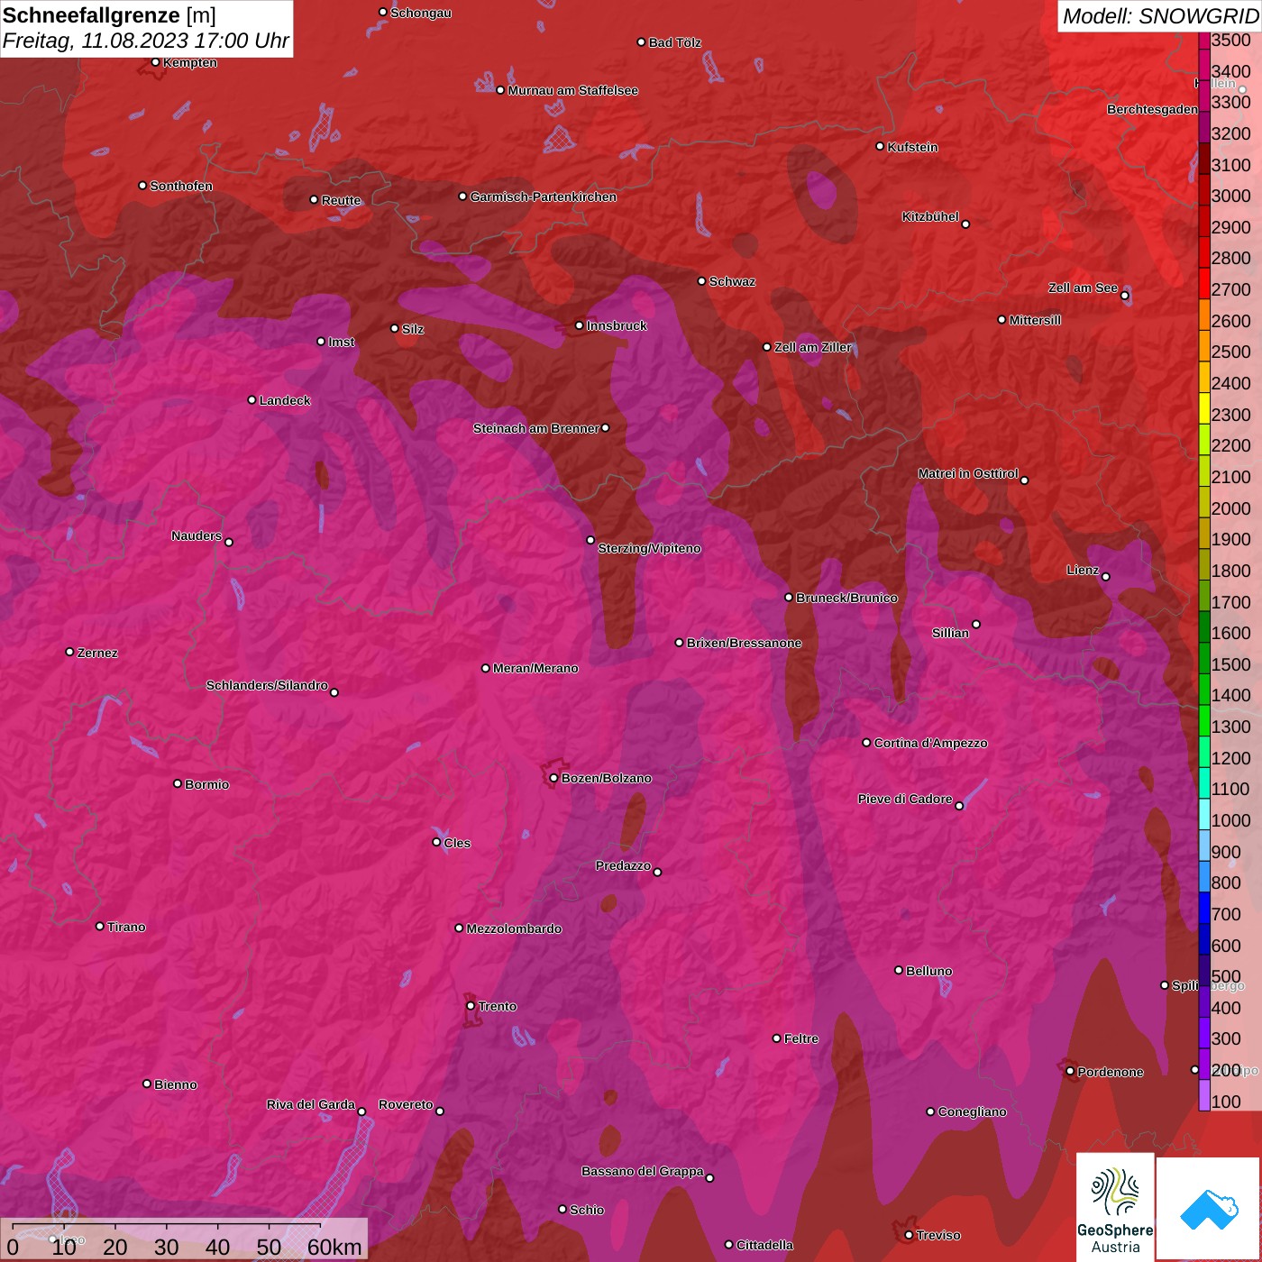Click the Innsbruck city marker dot
The image size is (1262, 1262).
[x=580, y=325]
